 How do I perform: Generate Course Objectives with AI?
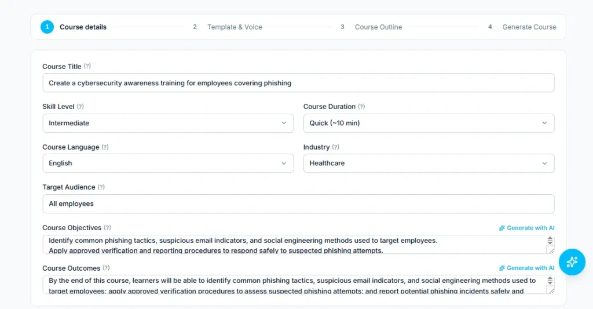point(526,228)
